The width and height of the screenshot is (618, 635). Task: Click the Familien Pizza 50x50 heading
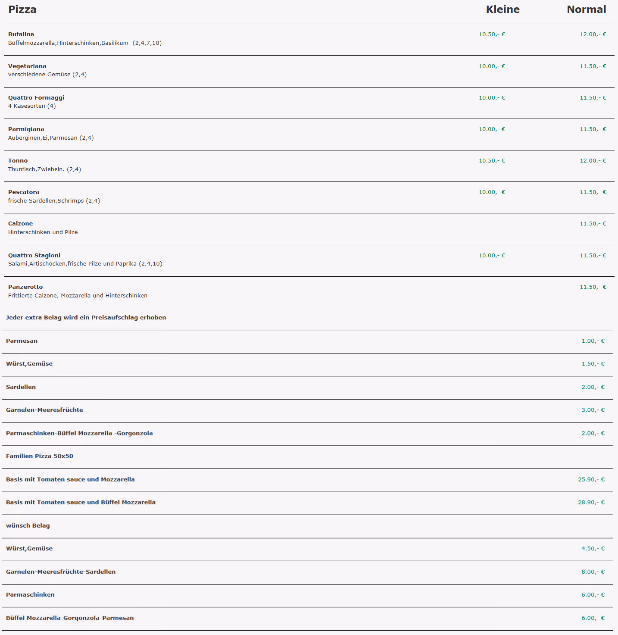(x=40, y=456)
